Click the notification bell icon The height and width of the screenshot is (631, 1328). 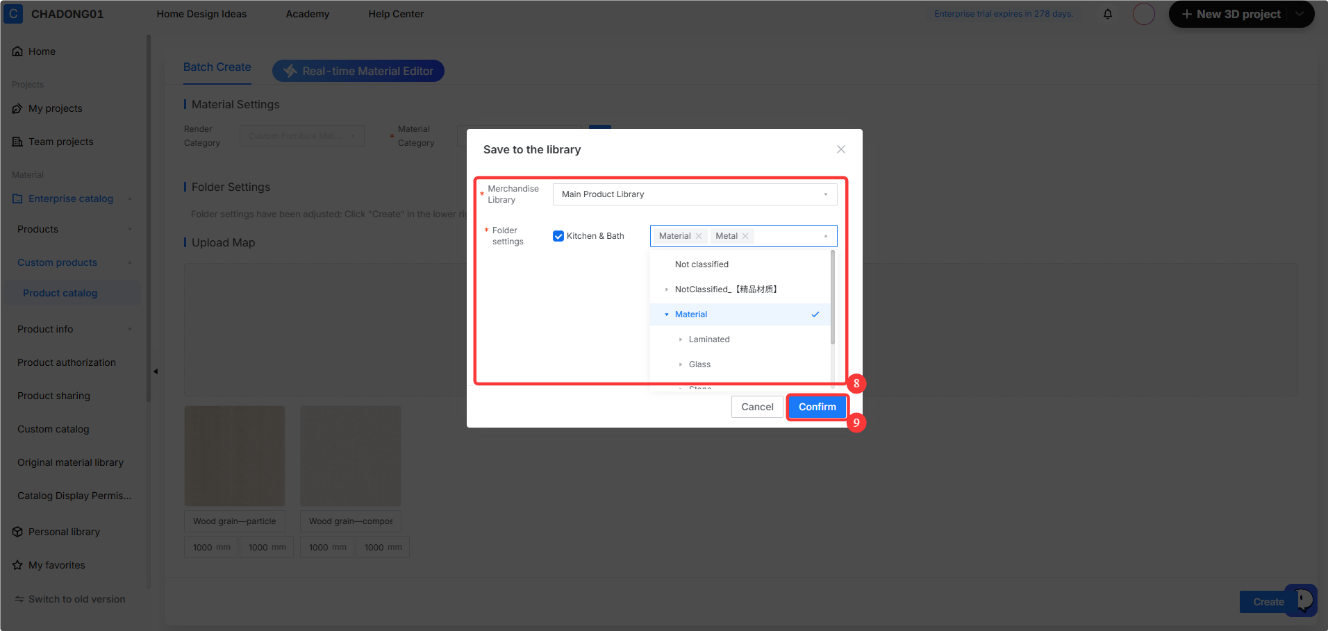[1108, 14]
